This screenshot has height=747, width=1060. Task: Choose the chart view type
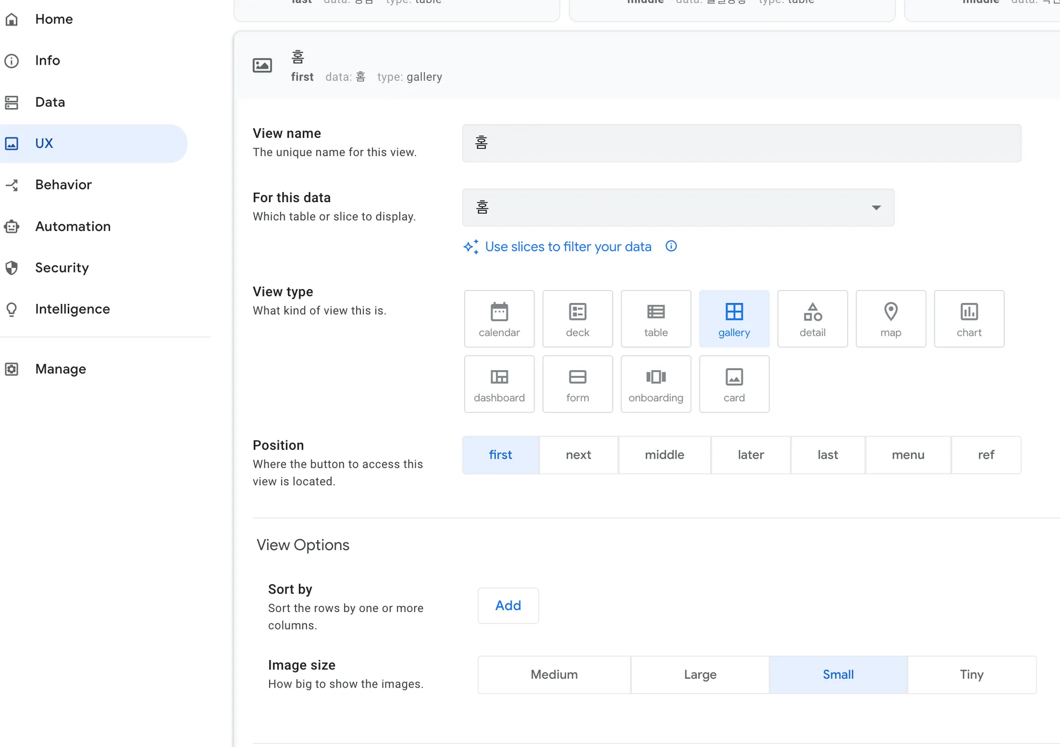tap(968, 319)
